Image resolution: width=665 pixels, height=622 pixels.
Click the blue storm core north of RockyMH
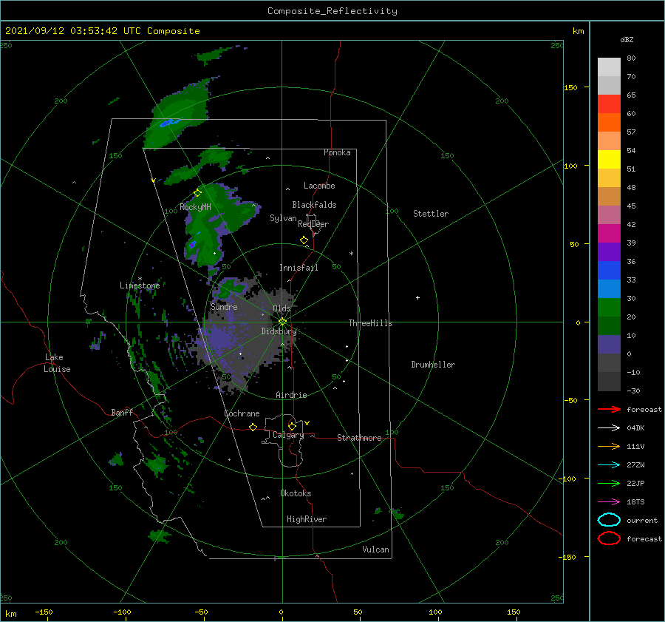pos(169,123)
